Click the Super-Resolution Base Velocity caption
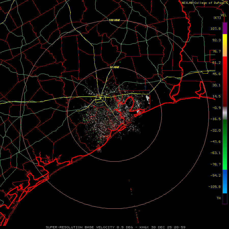The height and width of the screenshot is (229, 229). [x=116, y=227]
